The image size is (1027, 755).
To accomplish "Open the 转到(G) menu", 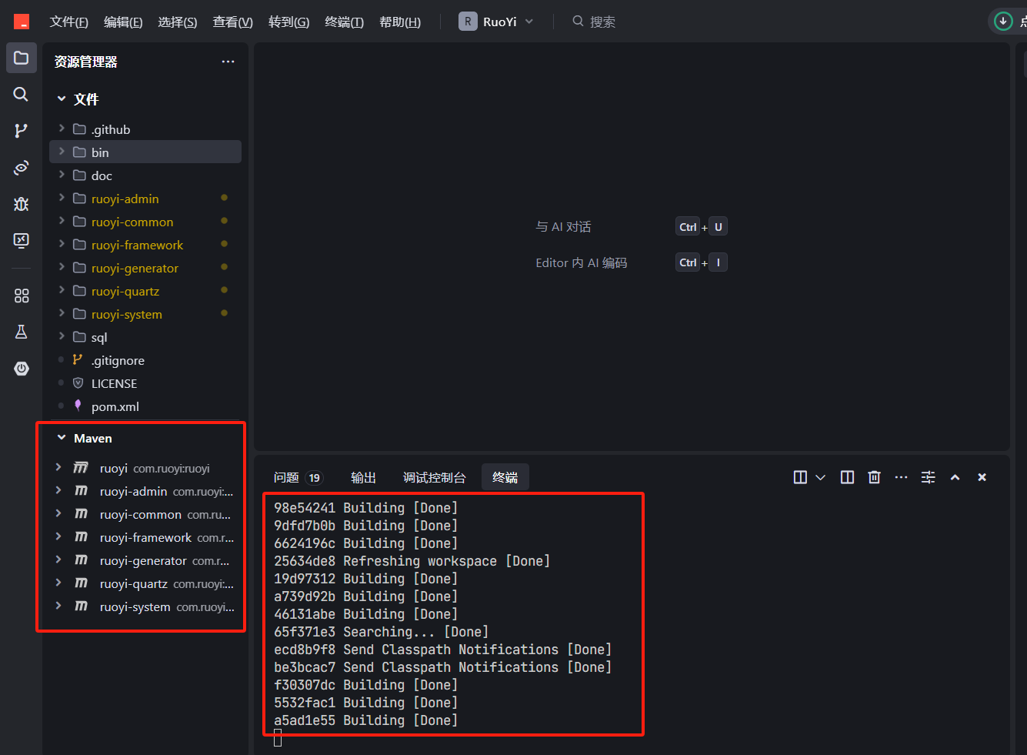I will pyautogui.click(x=289, y=22).
